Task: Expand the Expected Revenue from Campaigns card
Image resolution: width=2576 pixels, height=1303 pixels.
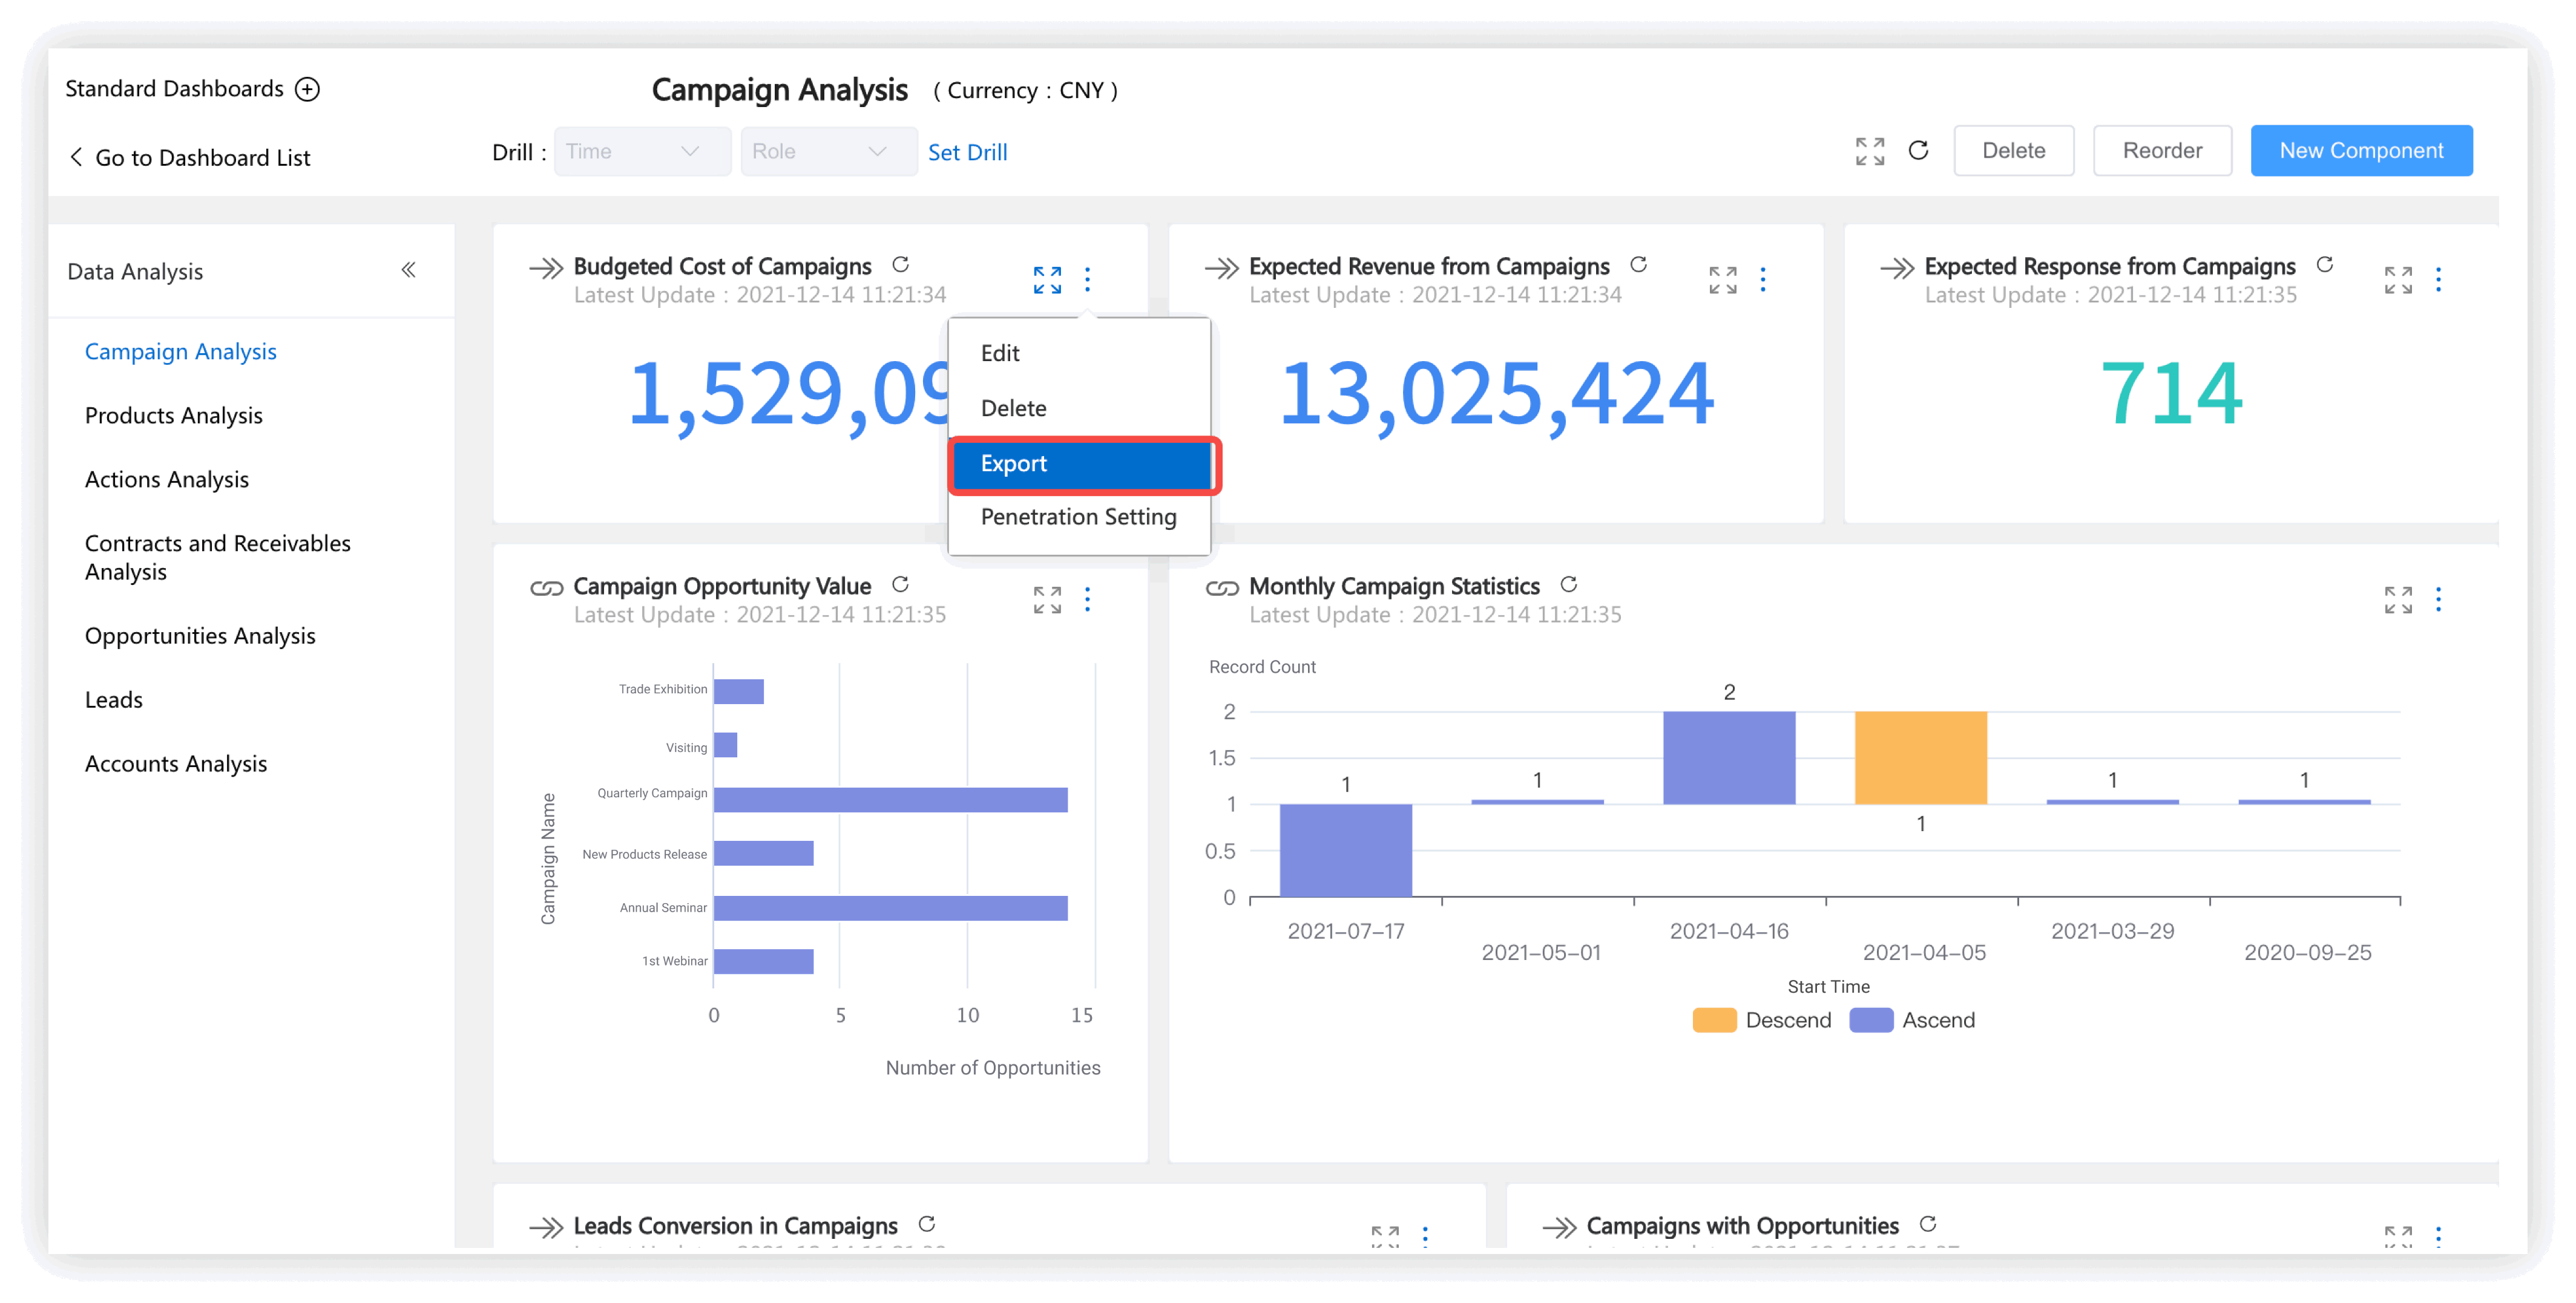Action: coord(1722,280)
